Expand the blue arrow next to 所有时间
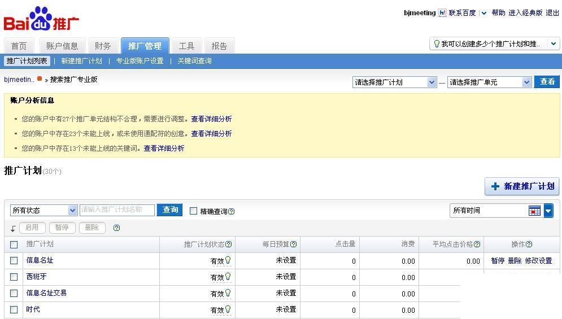Screen dimensions: 562x319 [x=548, y=211]
